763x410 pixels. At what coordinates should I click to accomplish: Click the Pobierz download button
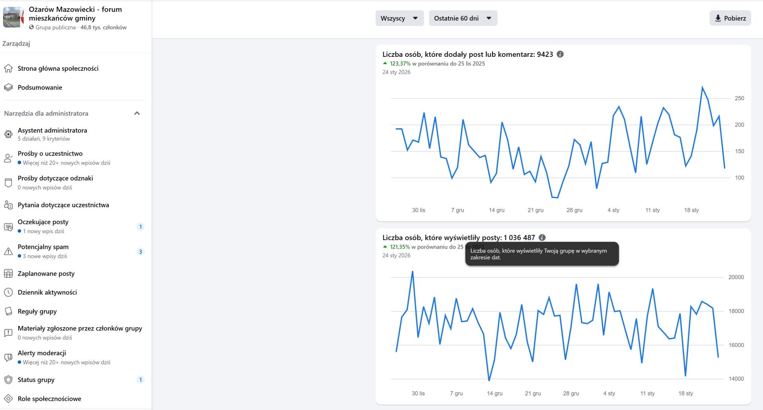pyautogui.click(x=730, y=18)
